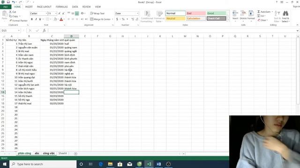This screenshot has width=300, height=168.
Task: Click the Insert Function fx icon
Action: tap(44, 30)
